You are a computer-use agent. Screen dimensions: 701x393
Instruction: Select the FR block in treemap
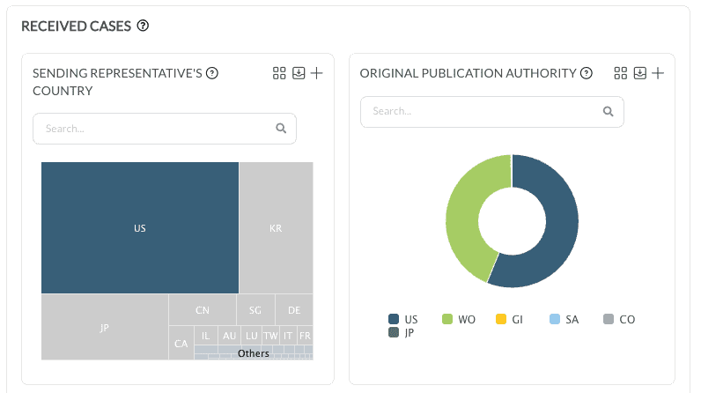pos(305,336)
